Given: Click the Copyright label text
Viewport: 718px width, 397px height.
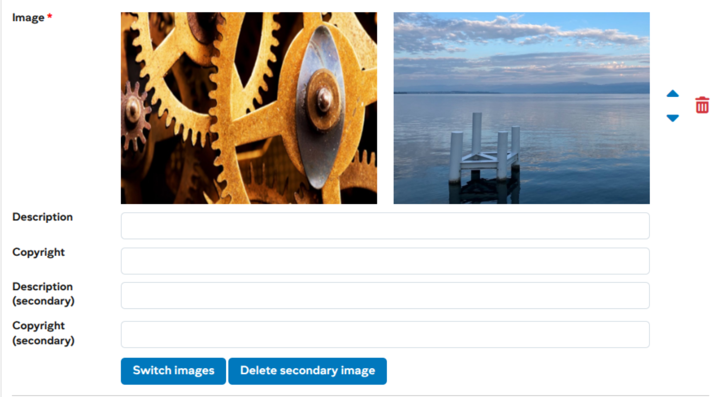Looking at the screenshot, I should coord(39,252).
